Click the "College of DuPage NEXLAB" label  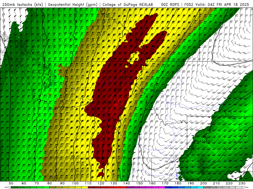point(128,4)
